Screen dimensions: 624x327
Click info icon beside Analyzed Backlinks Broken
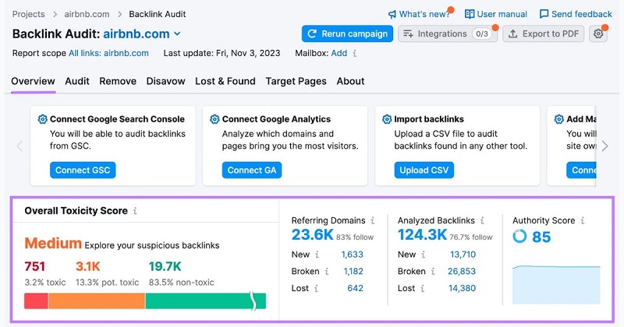tap(433, 272)
